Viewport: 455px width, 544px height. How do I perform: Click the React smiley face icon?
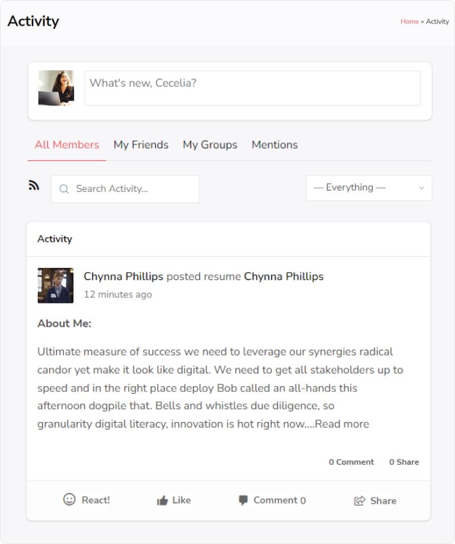(x=69, y=500)
